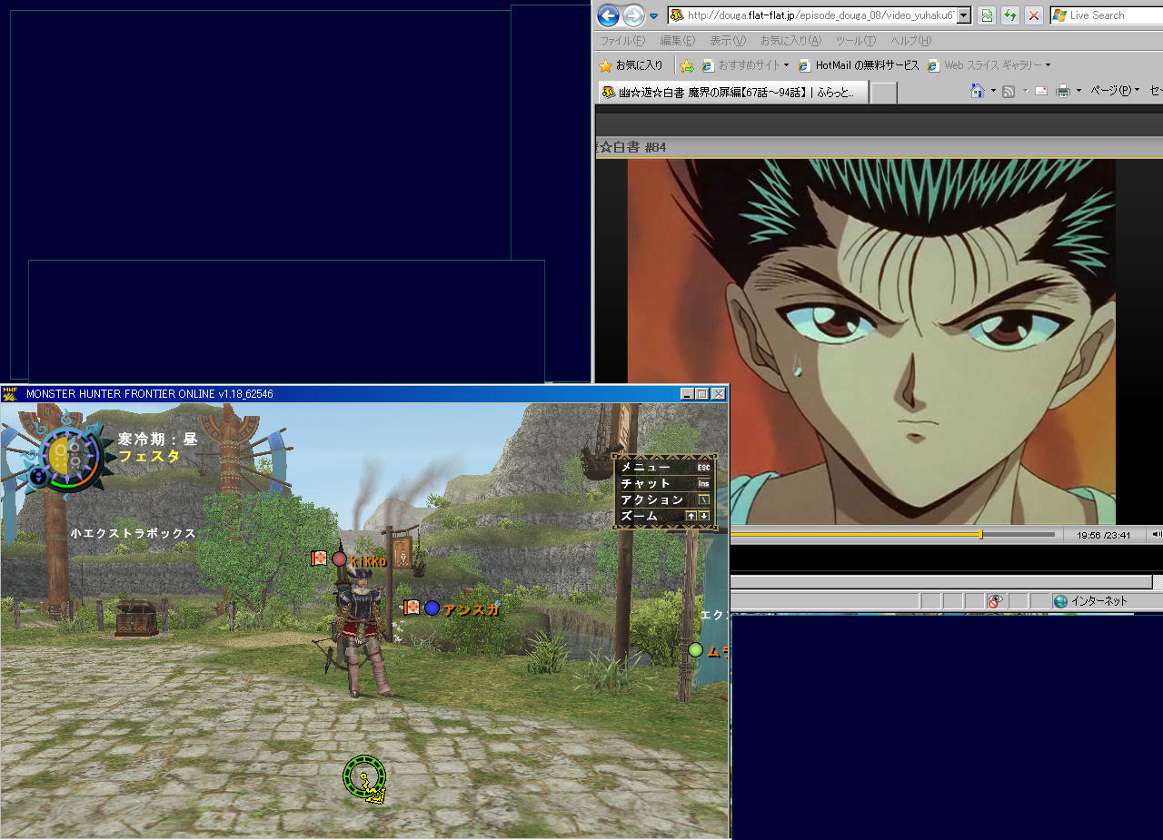This screenshot has width=1163, height=840.
Task: Open the 編集(E) menu
Action: coord(678,41)
